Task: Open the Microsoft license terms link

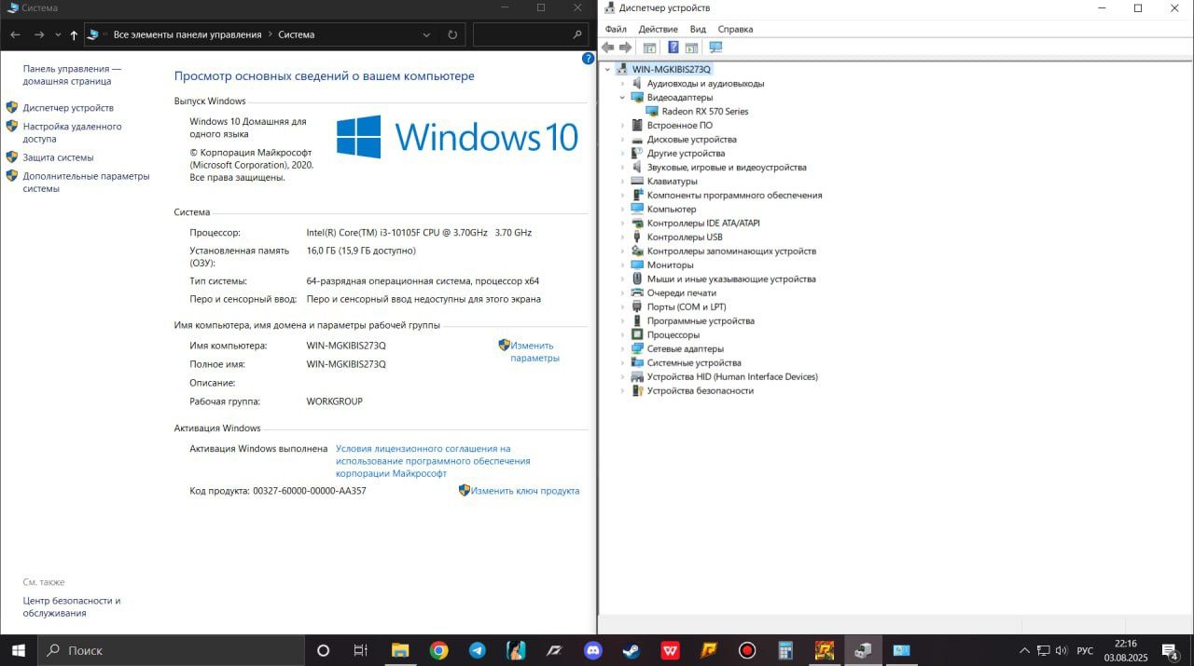Action: 433,461
